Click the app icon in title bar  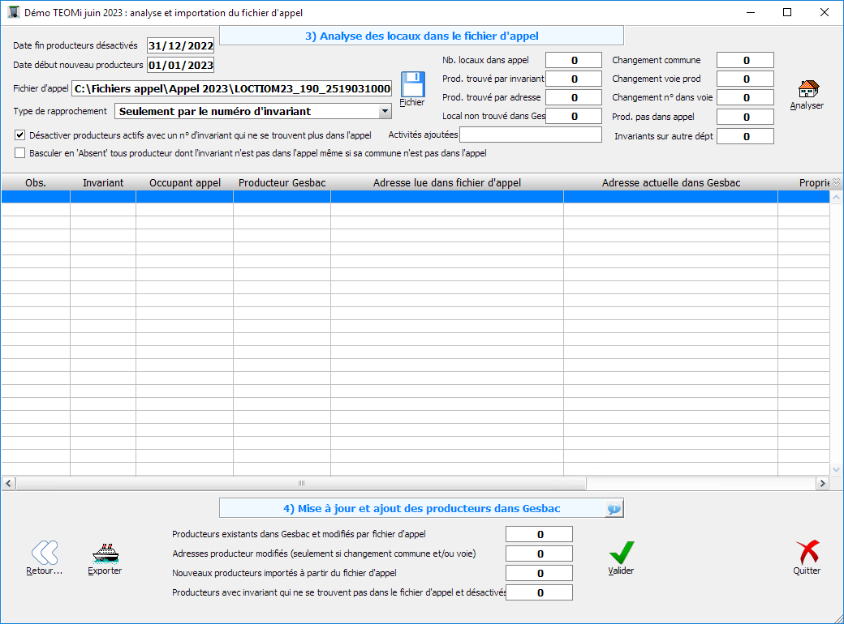coord(13,13)
